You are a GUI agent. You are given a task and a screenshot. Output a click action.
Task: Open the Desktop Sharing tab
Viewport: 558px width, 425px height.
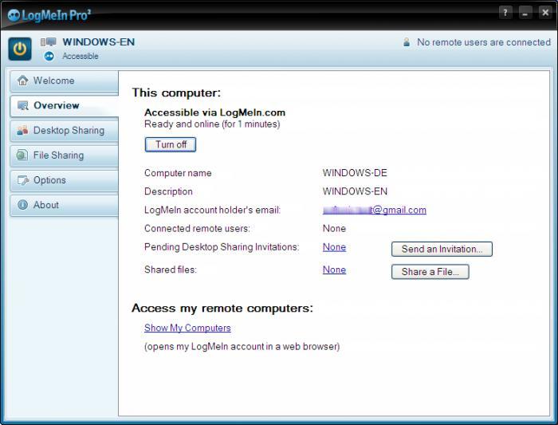point(69,131)
